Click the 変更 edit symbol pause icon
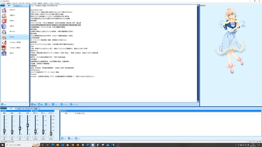The width and height of the screenshot is (262, 147). (69, 139)
